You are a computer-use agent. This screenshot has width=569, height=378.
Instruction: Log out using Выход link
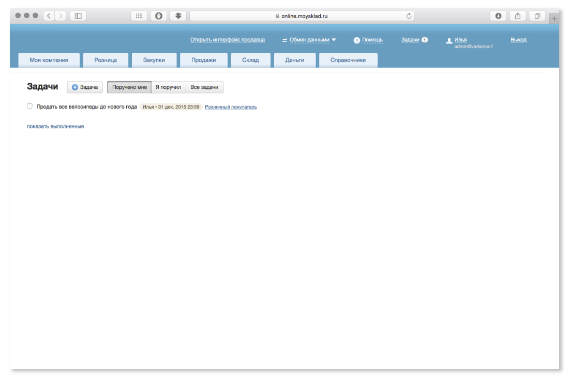tap(518, 39)
